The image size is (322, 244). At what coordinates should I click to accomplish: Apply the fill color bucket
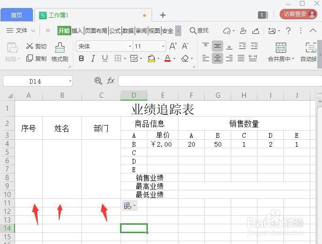tap(151, 58)
